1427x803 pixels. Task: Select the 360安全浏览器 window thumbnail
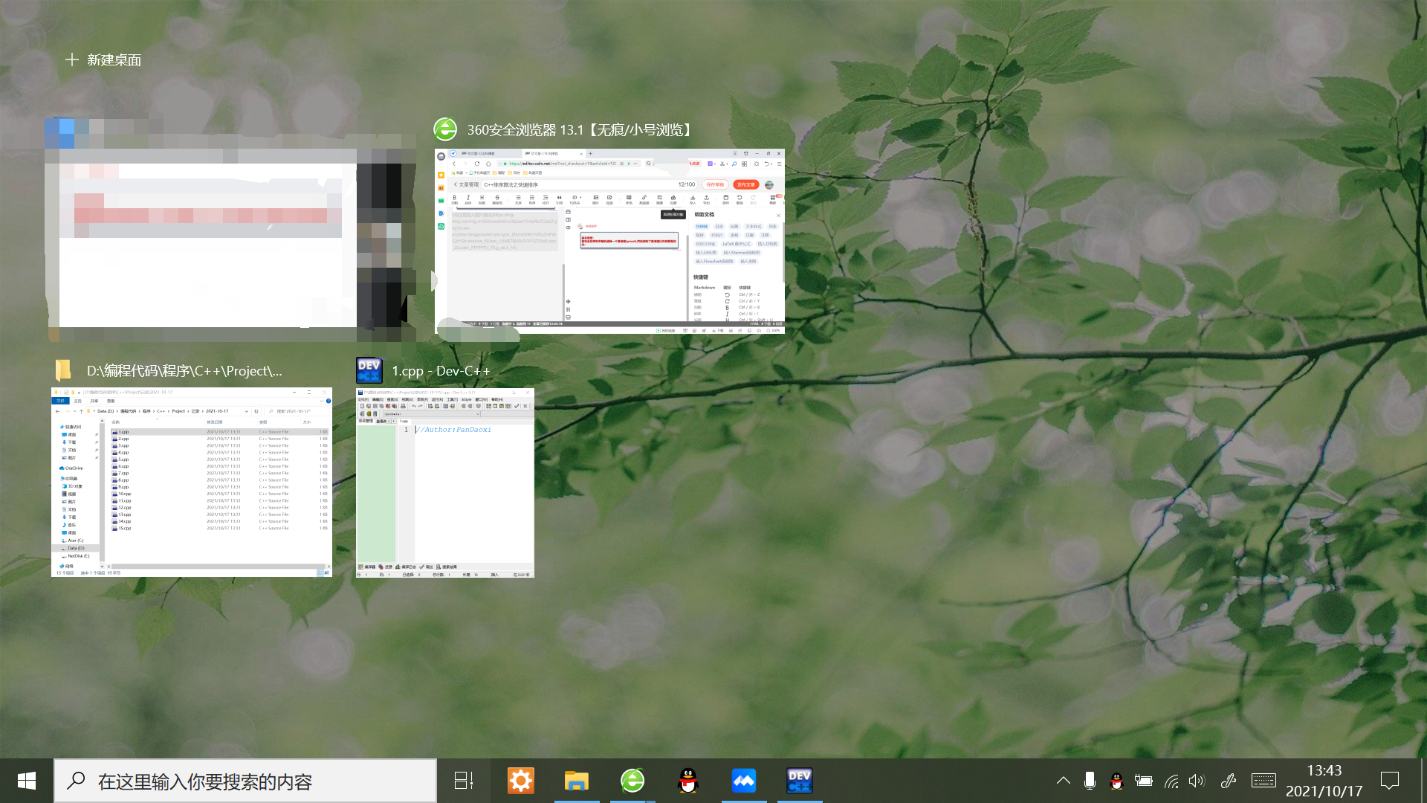pyautogui.click(x=609, y=241)
